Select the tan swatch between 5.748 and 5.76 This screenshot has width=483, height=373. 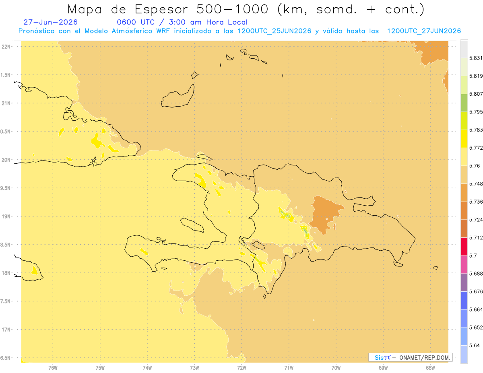pyautogui.click(x=464, y=175)
